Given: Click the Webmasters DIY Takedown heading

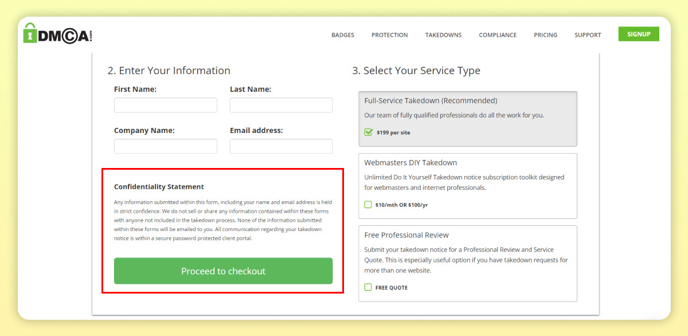Looking at the screenshot, I should 411,163.
